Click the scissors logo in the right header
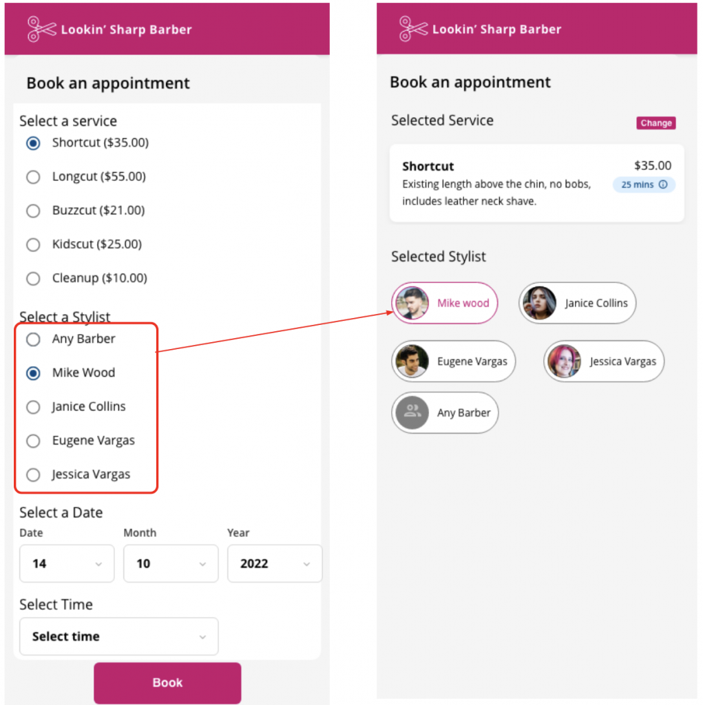703x705 pixels. pos(410,29)
